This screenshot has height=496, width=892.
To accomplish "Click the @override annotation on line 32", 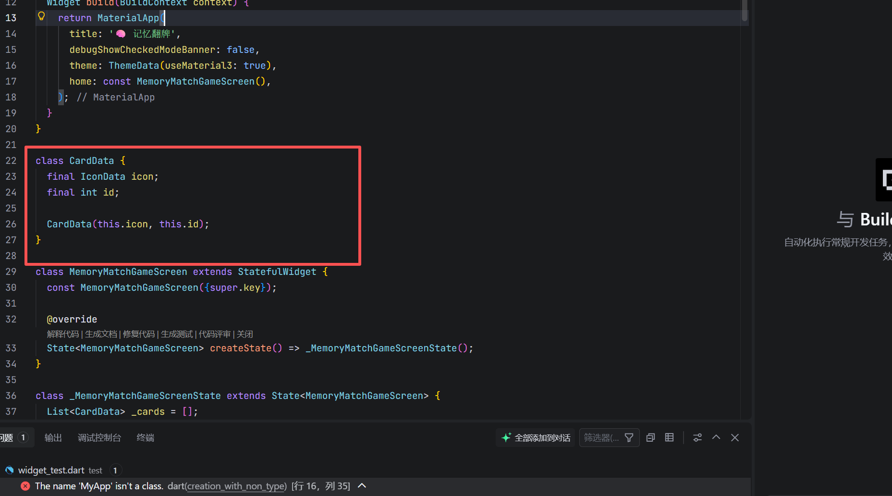I will coord(72,319).
